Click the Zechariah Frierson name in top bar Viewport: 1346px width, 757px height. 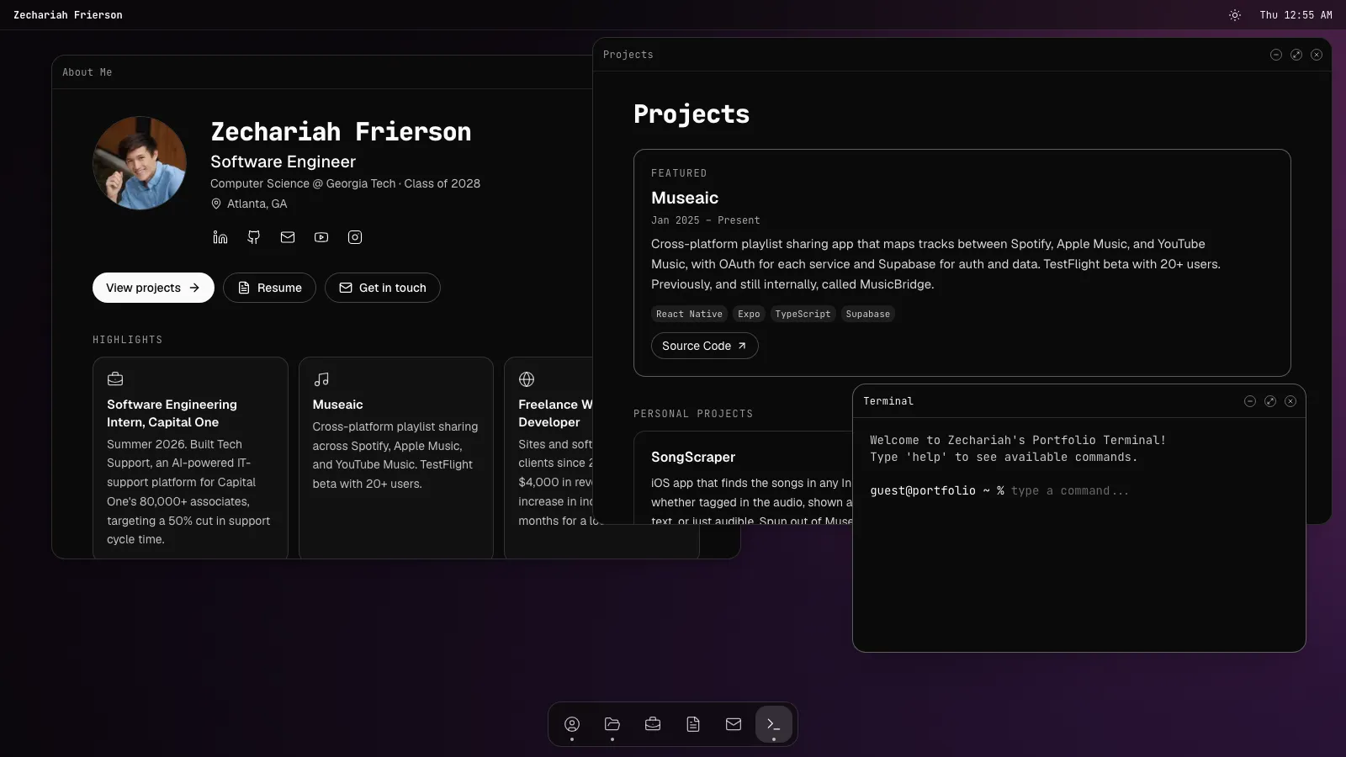68,15
